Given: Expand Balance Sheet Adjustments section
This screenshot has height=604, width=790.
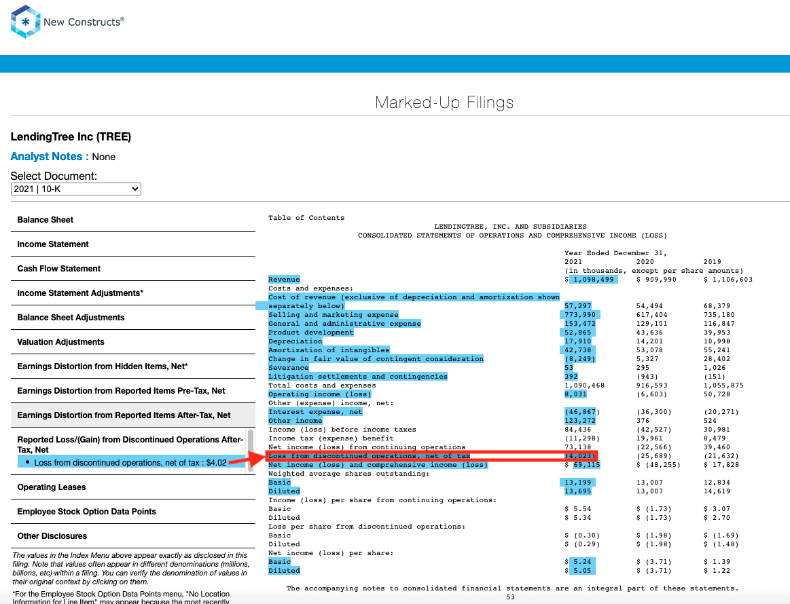Looking at the screenshot, I should pyautogui.click(x=133, y=318).
